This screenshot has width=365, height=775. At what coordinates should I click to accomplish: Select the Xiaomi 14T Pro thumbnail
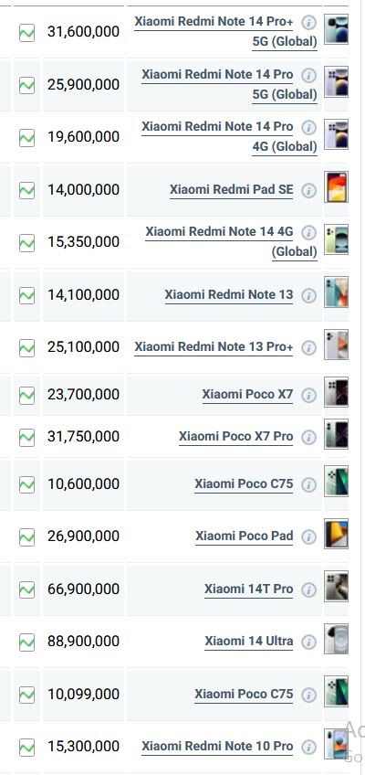tap(337, 586)
